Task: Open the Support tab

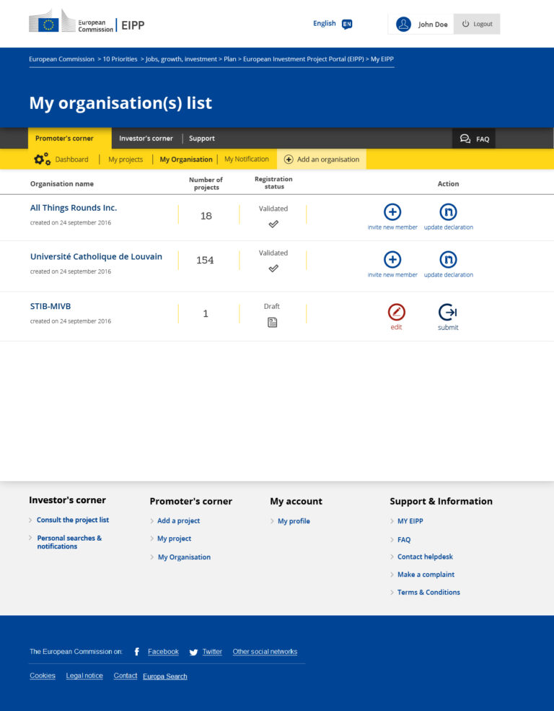Action: click(202, 139)
